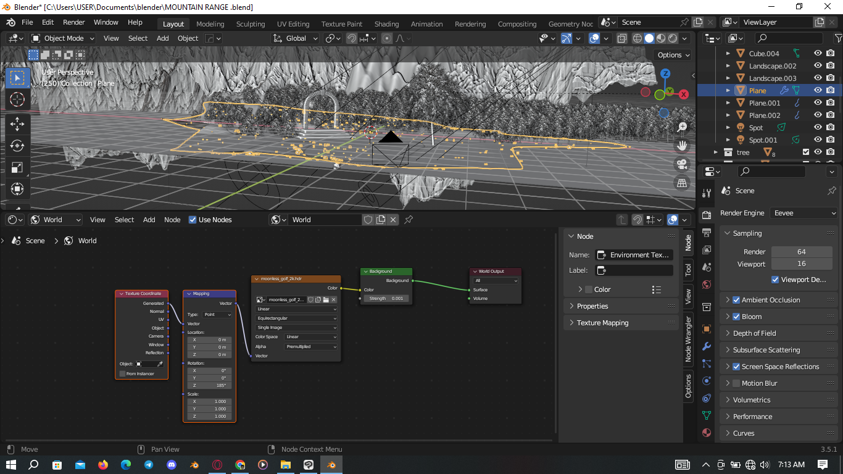The image size is (843, 474).
Task: Adjust Mapping Rotation Z 185° field
Action: pos(209,386)
